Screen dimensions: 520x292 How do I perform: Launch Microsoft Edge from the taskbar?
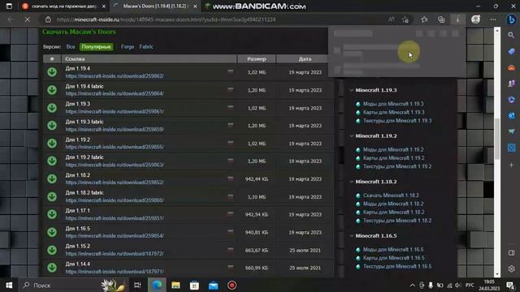tap(157, 285)
